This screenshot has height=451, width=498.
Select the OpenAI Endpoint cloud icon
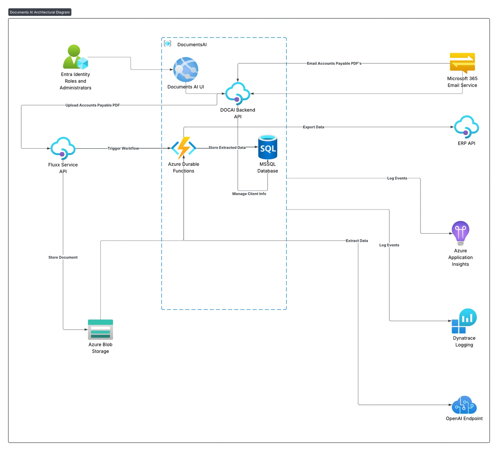(x=464, y=405)
